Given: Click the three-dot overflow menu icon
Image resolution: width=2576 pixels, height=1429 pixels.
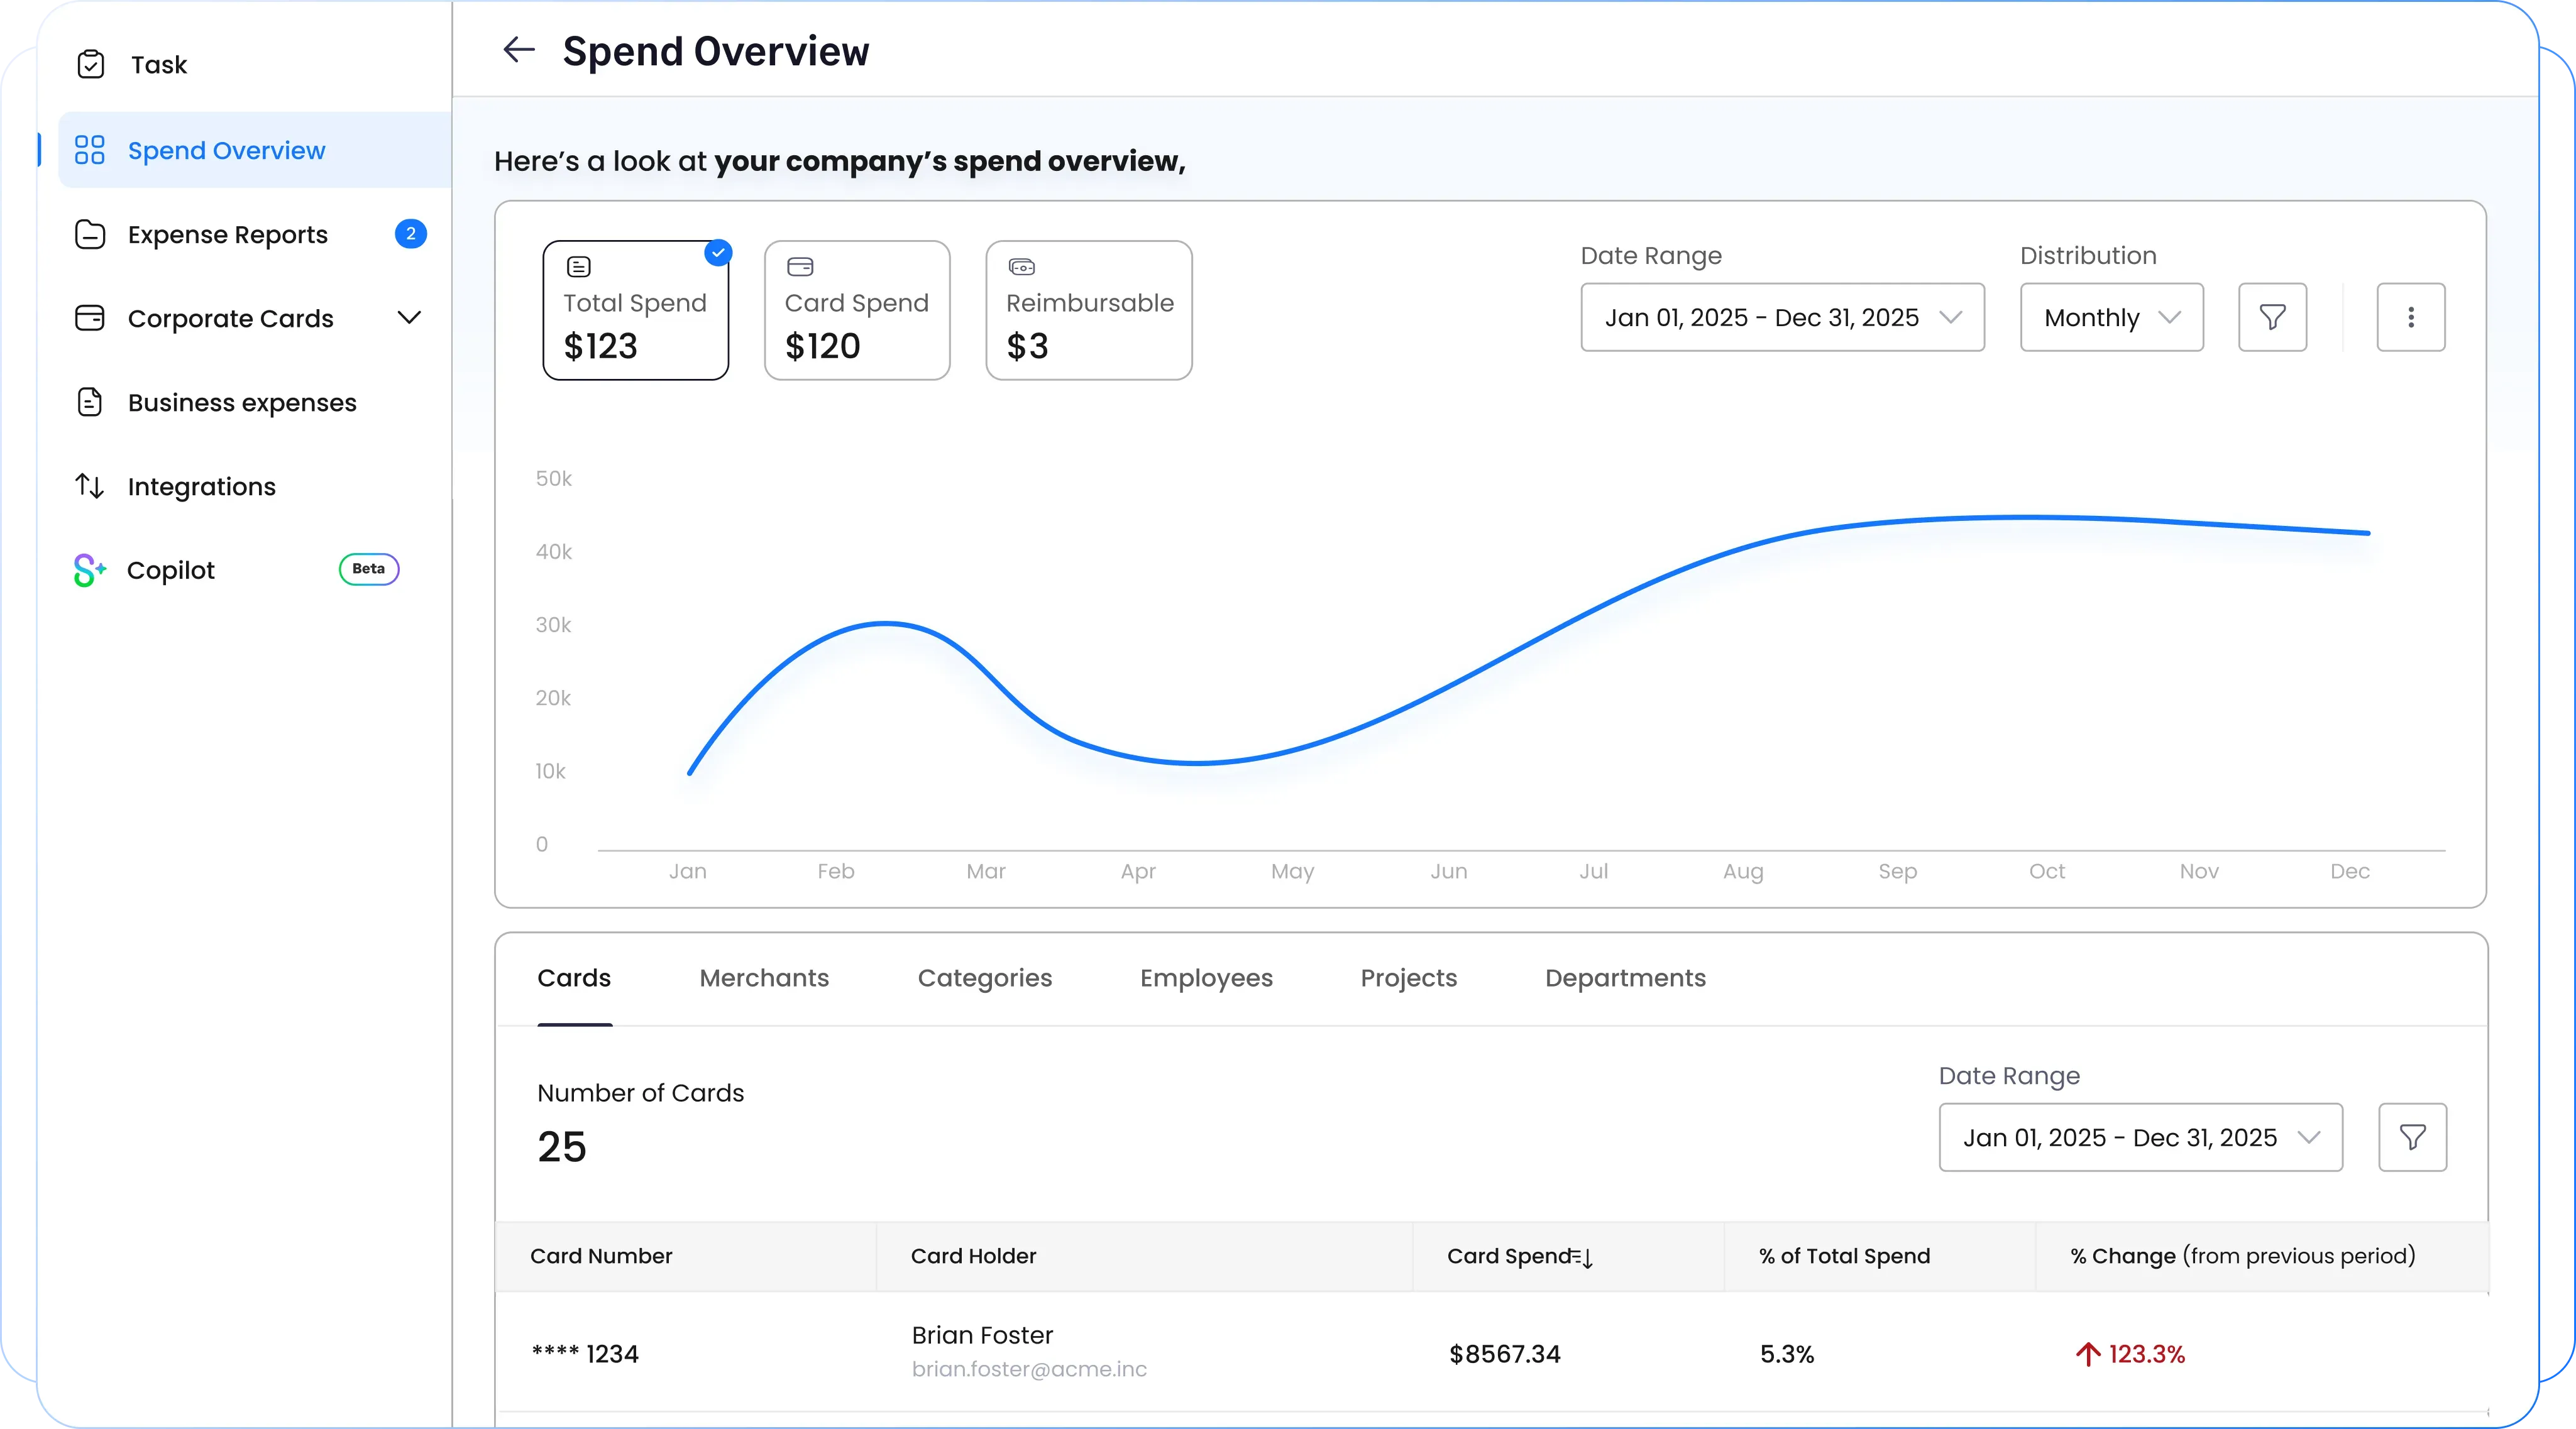Looking at the screenshot, I should 2411,318.
